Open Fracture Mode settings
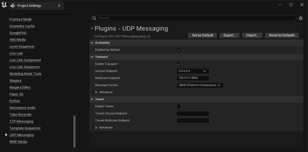This screenshot has height=152, width=308. (21, 19)
